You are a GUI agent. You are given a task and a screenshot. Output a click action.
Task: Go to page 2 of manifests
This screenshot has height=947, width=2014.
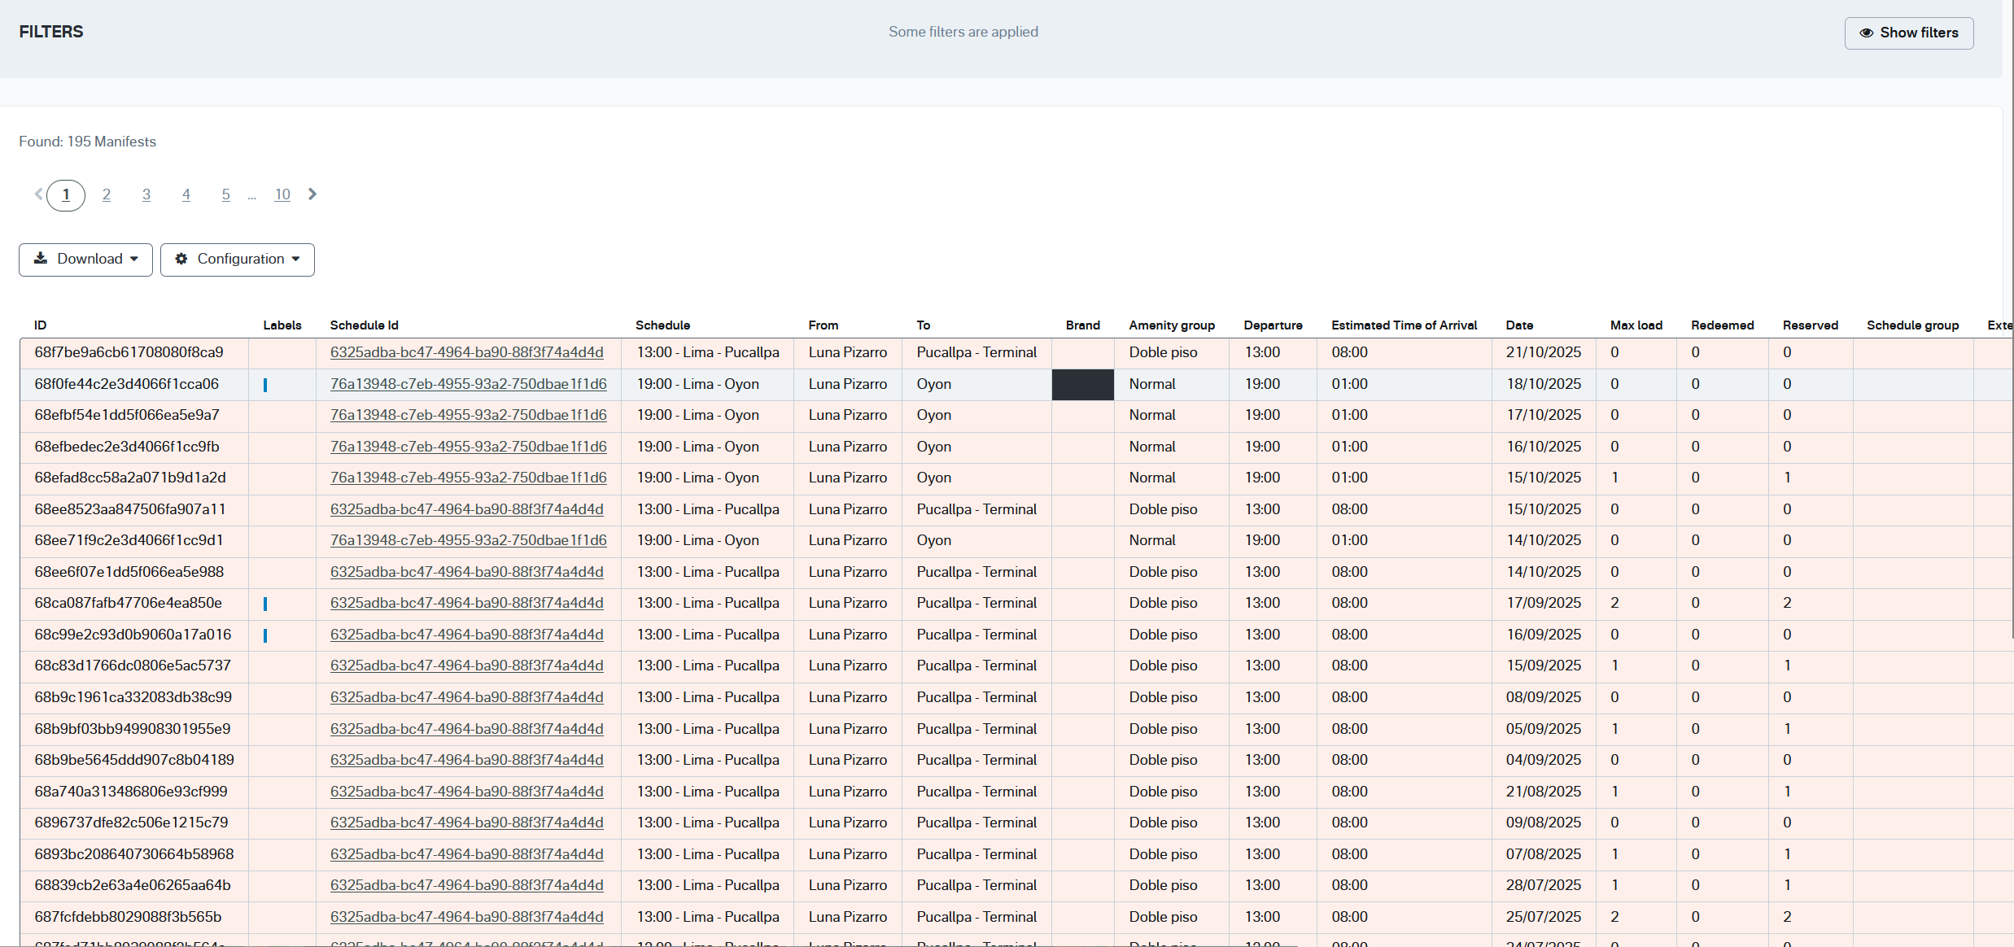tap(107, 195)
